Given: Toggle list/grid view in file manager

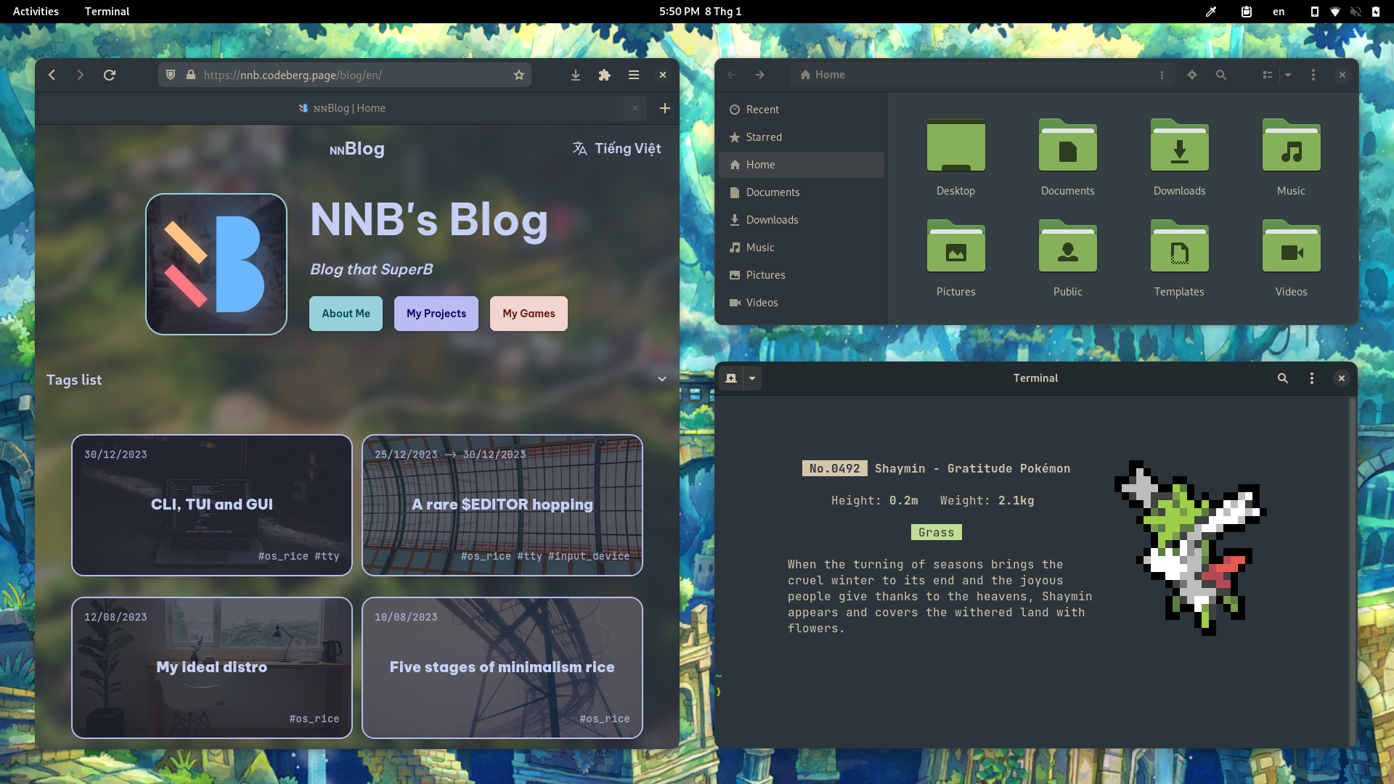Looking at the screenshot, I should [x=1268, y=75].
